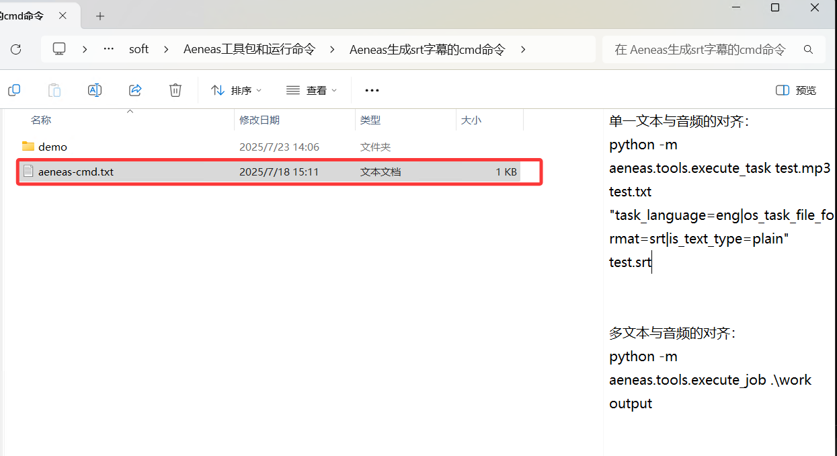Sort by the 大小 column header
This screenshot has height=456, width=837.
click(x=471, y=120)
